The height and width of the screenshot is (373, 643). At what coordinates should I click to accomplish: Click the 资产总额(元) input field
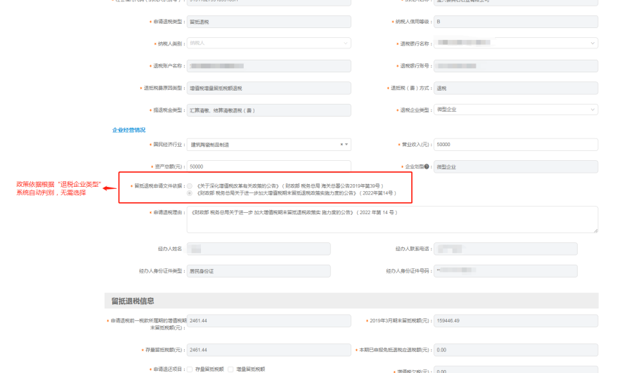(x=268, y=166)
